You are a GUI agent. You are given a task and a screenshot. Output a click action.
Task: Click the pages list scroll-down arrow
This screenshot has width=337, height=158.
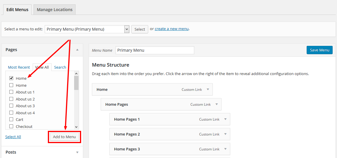[76, 127]
